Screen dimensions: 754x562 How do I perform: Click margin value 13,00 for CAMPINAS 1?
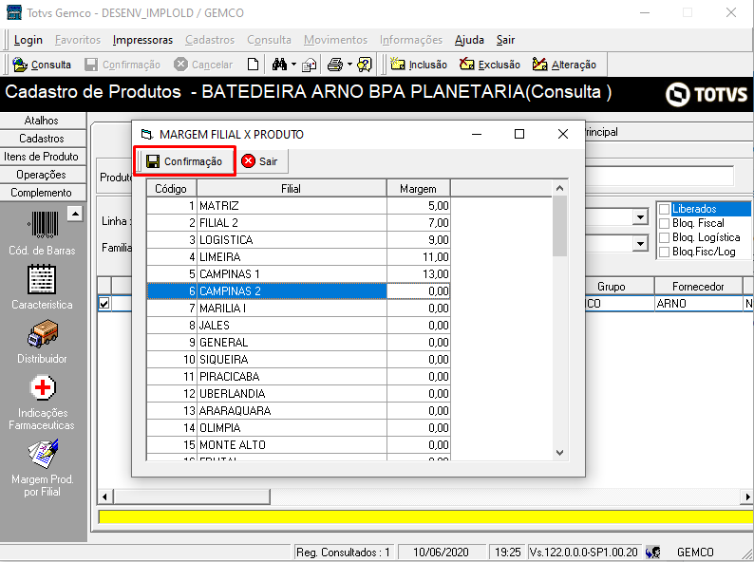click(x=419, y=274)
